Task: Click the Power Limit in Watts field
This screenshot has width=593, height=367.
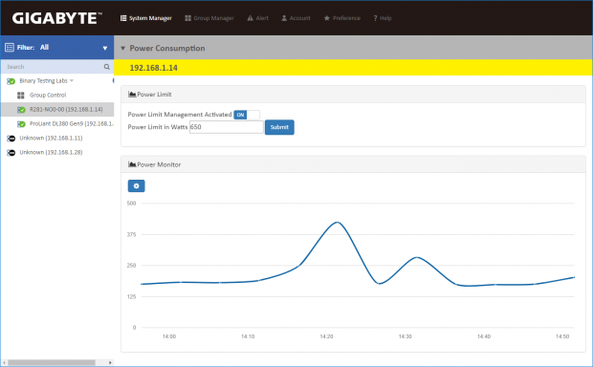Action: click(226, 127)
